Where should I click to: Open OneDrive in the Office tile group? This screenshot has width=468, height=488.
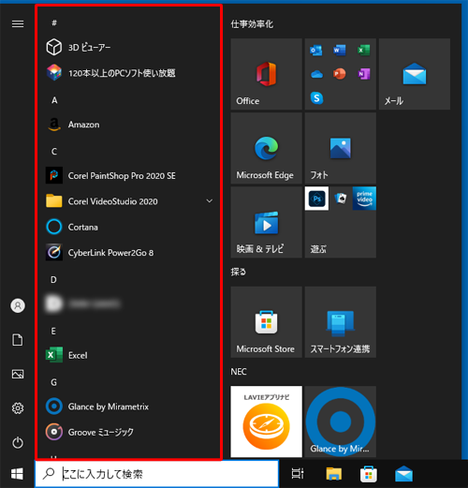coord(316,74)
